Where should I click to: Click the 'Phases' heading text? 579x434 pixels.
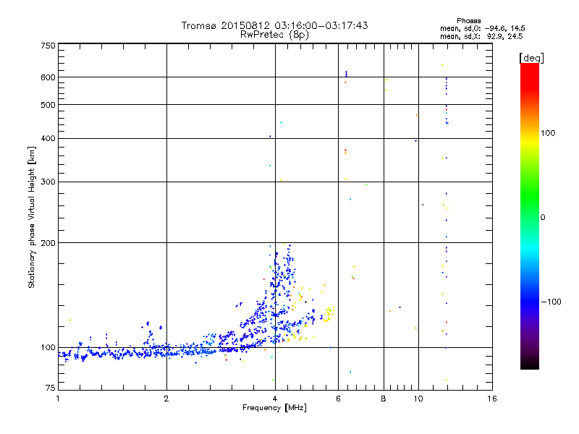click(x=468, y=21)
